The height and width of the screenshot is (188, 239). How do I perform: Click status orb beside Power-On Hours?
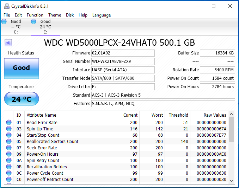[x=9, y=154]
